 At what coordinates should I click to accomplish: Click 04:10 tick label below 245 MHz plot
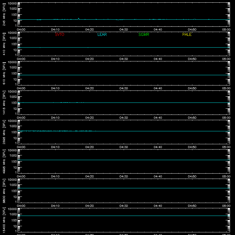(55, 30)
